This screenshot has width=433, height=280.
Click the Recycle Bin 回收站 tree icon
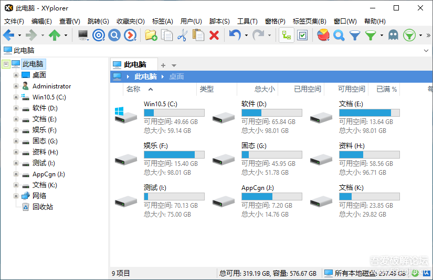(25, 207)
